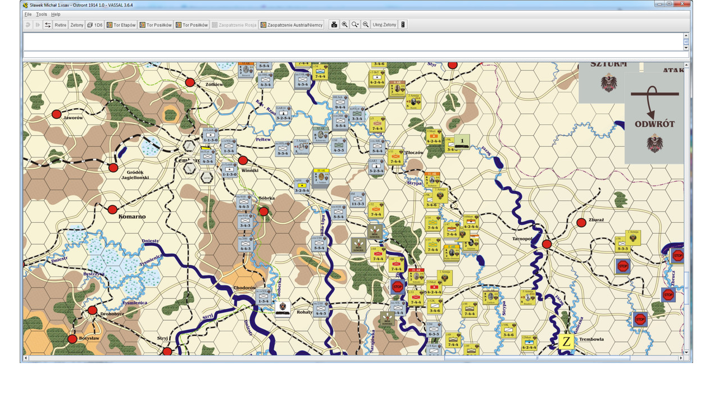Viewport: 719px width, 404px height.
Task: Select the Russian 9.AK corps counter
Action: 397,89
